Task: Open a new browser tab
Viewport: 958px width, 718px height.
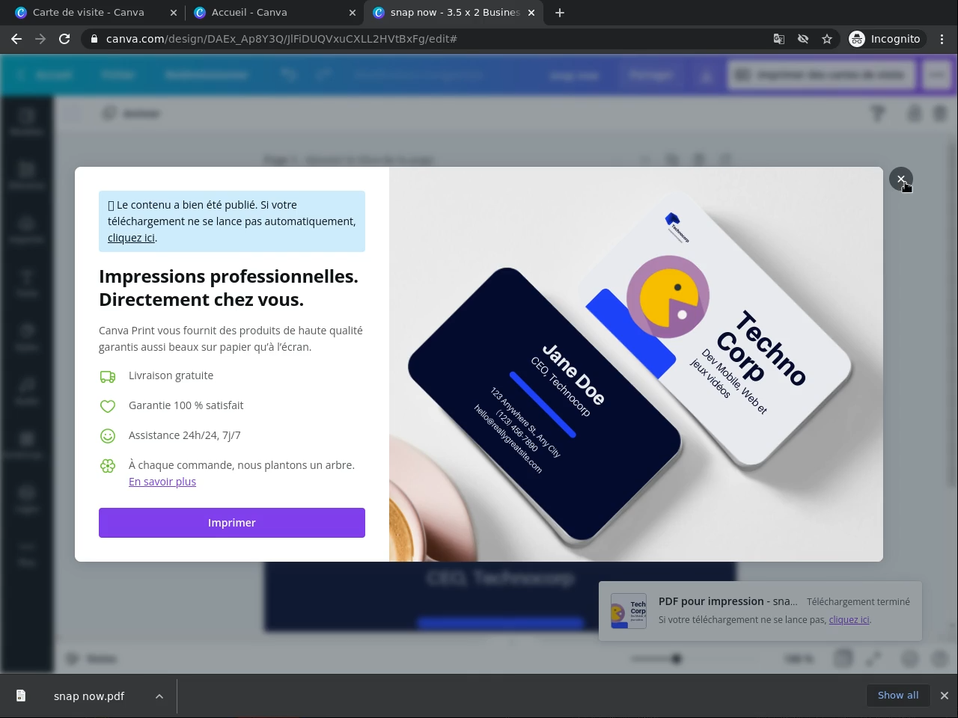Action: tap(560, 13)
